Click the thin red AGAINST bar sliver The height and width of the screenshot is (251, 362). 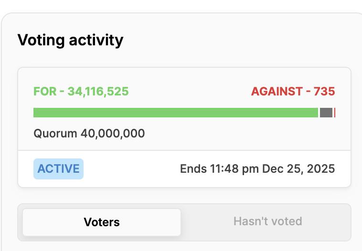coord(335,113)
